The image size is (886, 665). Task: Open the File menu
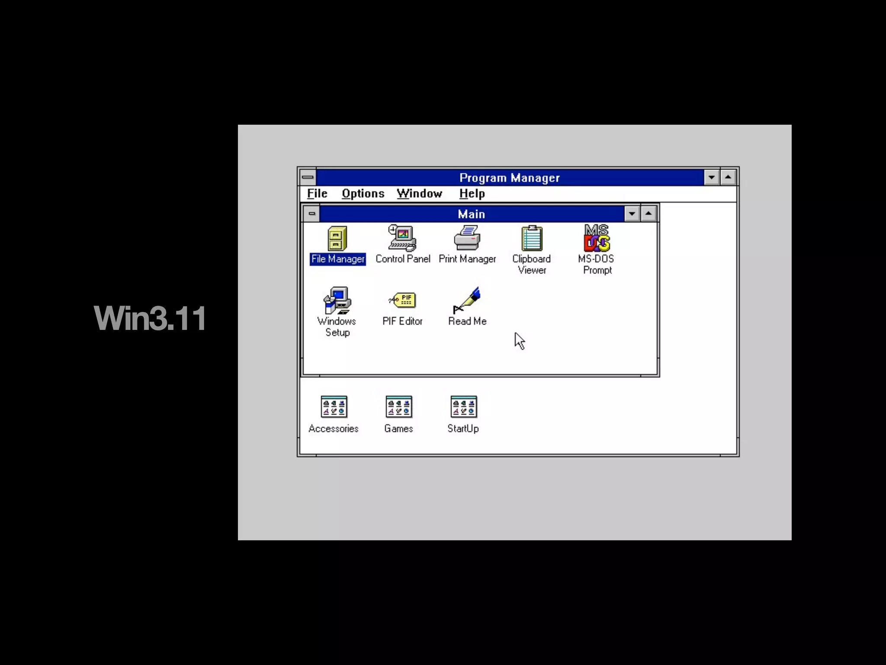pos(317,194)
